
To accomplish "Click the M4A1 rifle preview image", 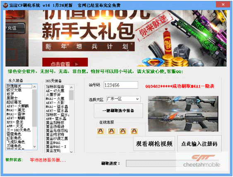I will 183,114.
